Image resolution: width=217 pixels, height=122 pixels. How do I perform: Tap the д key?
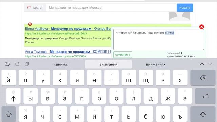click(151, 96)
